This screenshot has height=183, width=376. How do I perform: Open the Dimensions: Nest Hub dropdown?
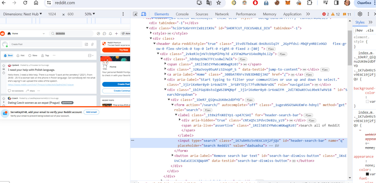23,14
